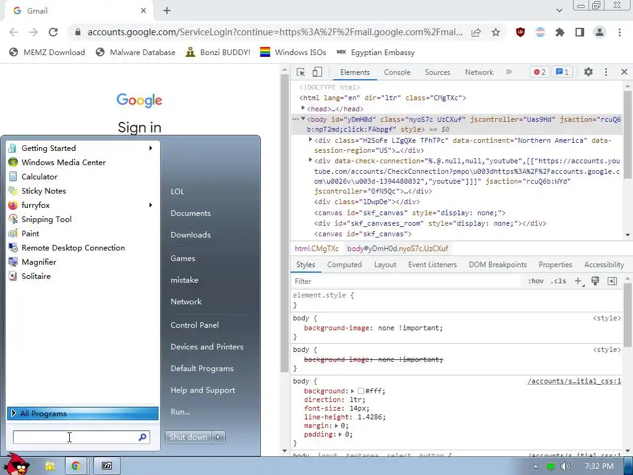Viewport: 633px width, 475px height.
Task: Open the tab search chevron
Action: tap(559, 11)
